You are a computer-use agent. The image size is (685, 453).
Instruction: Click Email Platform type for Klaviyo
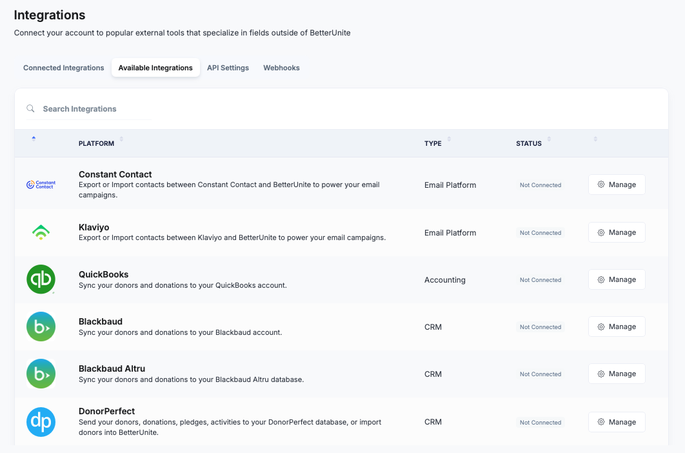450,232
